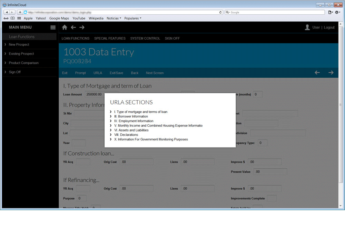
Task: Open the SYSTEM CONTROL menu
Action: point(145,38)
